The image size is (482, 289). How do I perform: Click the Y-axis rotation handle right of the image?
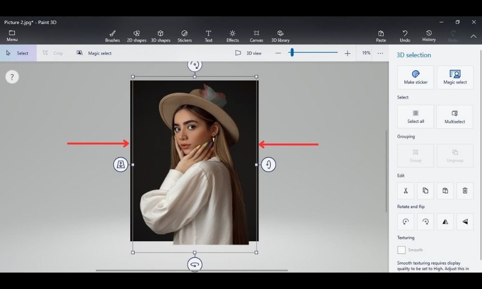point(268,165)
